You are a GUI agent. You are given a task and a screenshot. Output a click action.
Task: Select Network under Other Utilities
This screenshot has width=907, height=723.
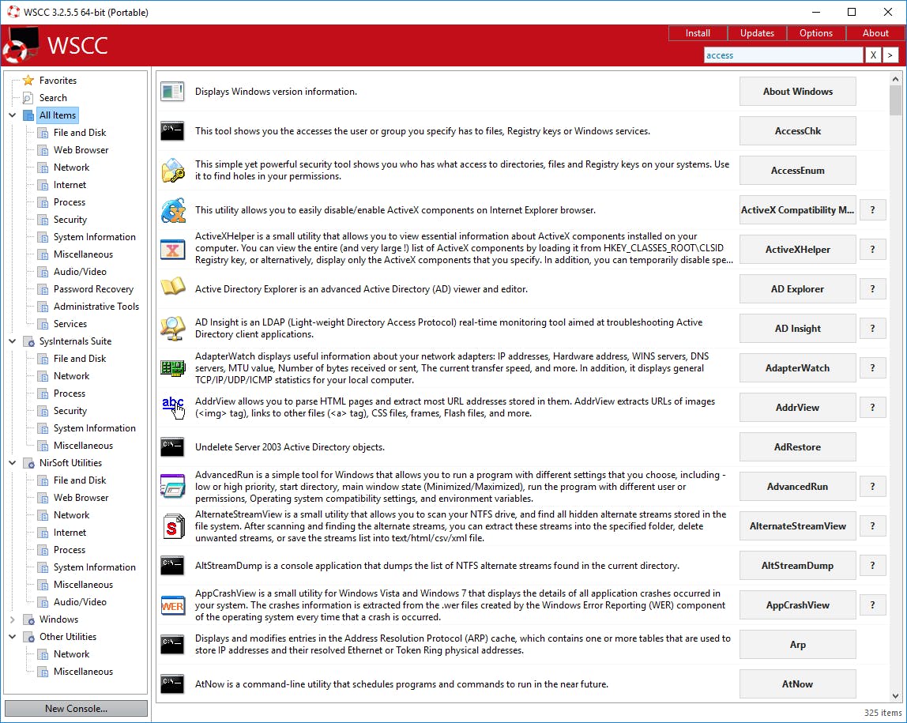[71, 654]
